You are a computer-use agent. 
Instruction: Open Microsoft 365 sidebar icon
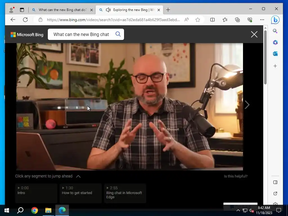275,42
